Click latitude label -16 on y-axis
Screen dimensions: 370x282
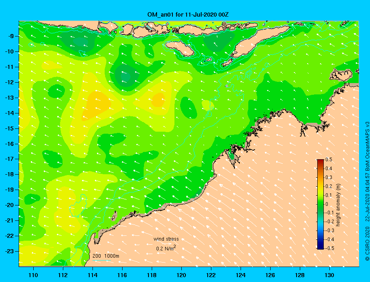tap(10, 144)
